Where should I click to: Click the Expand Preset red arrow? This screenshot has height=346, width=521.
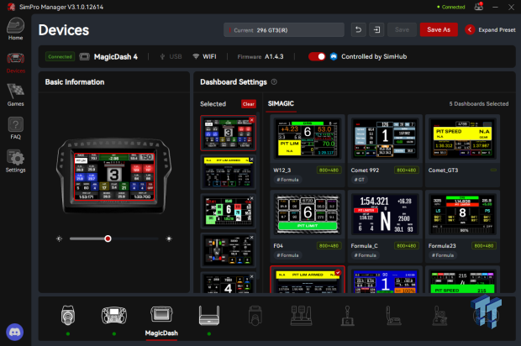coord(470,30)
